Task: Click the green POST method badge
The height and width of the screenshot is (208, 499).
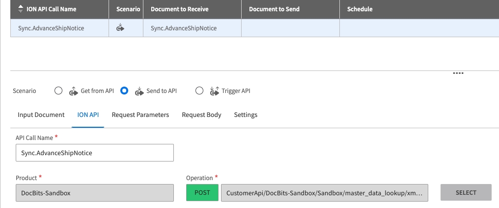Action: point(202,193)
